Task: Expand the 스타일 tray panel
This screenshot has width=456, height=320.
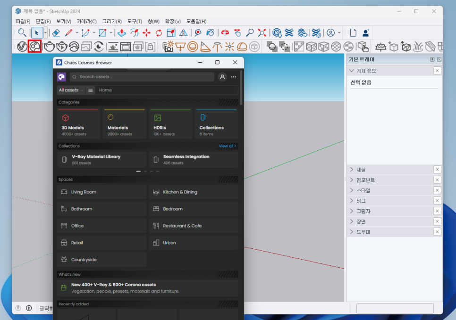Action: point(352,190)
